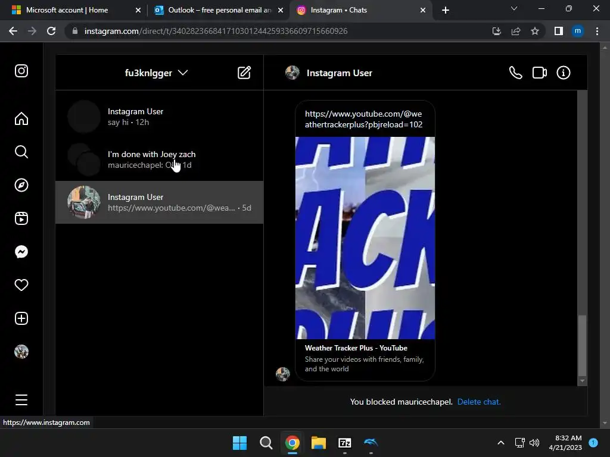View site information lock icon
The image size is (610, 457).
pyautogui.click(x=75, y=31)
